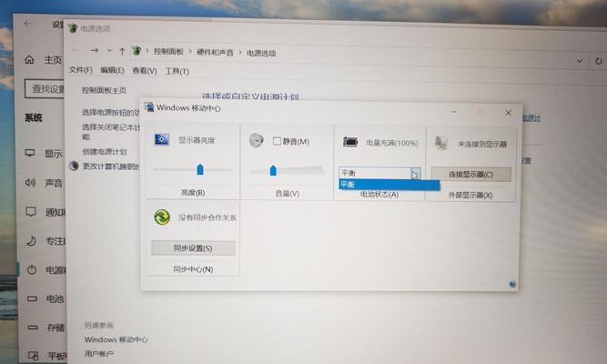Click the speaker volume icon in Mobility Center
607x364 pixels.
point(256,140)
